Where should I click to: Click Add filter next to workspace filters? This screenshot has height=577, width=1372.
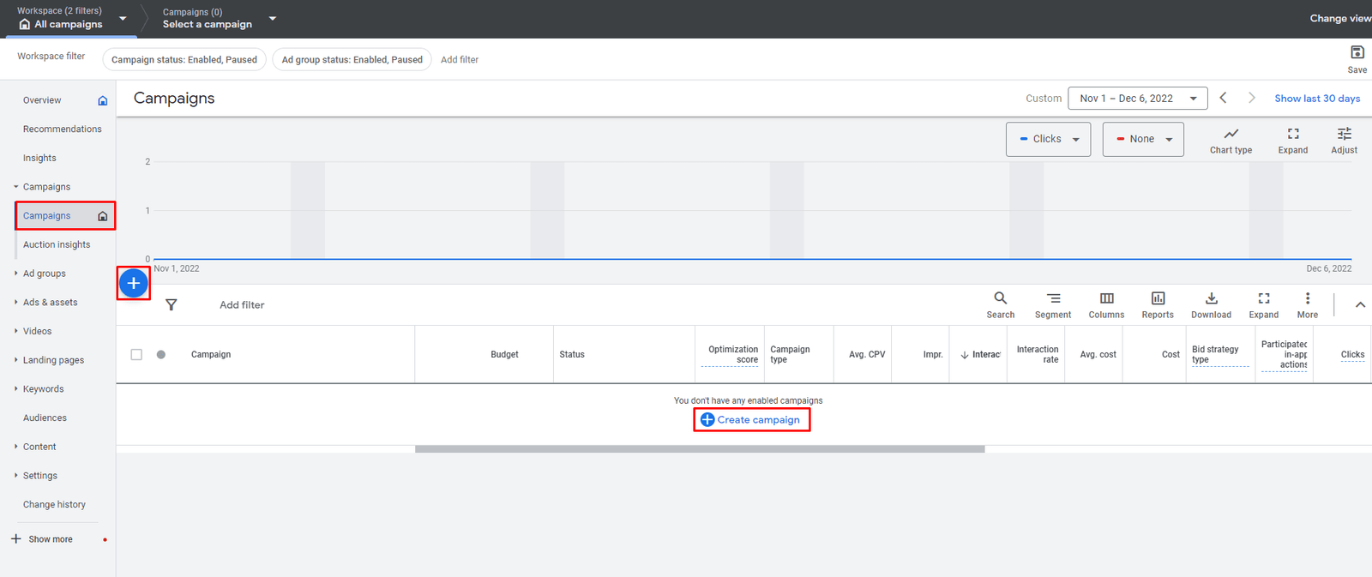(x=460, y=59)
